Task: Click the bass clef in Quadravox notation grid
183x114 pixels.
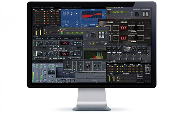Action: click(x=118, y=80)
